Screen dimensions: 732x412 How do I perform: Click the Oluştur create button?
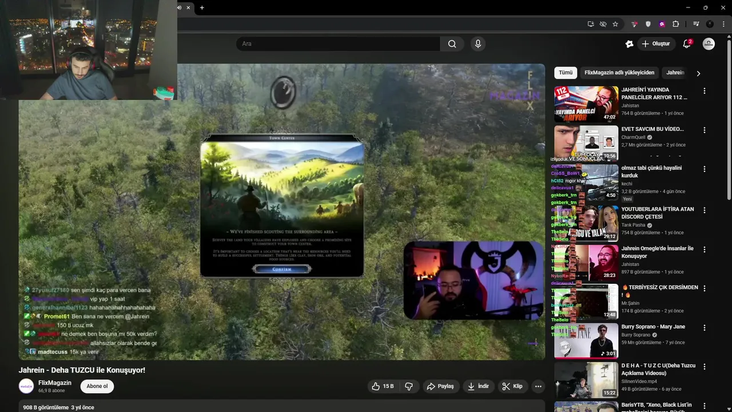pyautogui.click(x=656, y=43)
